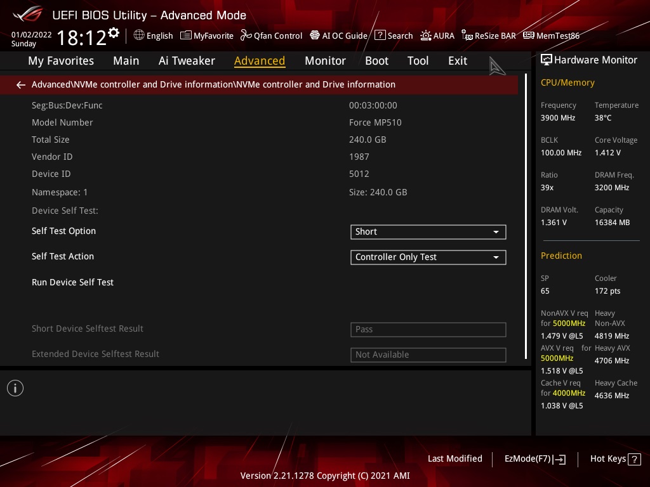This screenshot has width=650, height=487.
Task: Expand the Self Test Option dropdown
Action: [428, 232]
